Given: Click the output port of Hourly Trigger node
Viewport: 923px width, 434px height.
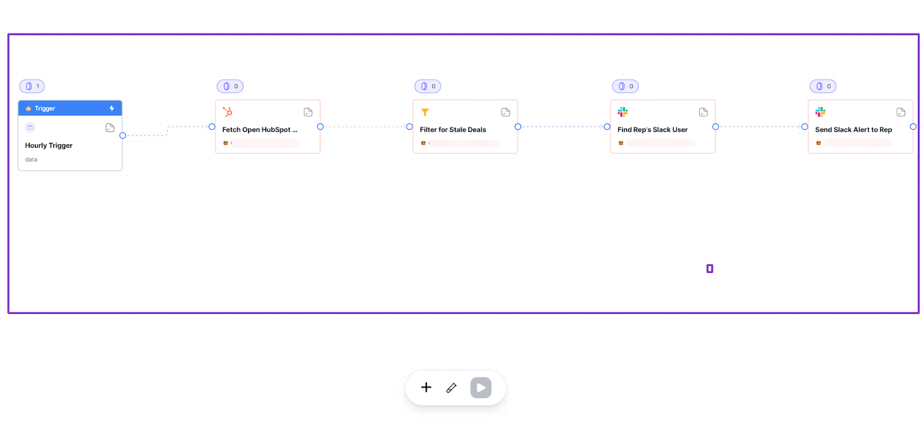Looking at the screenshot, I should click(x=123, y=136).
